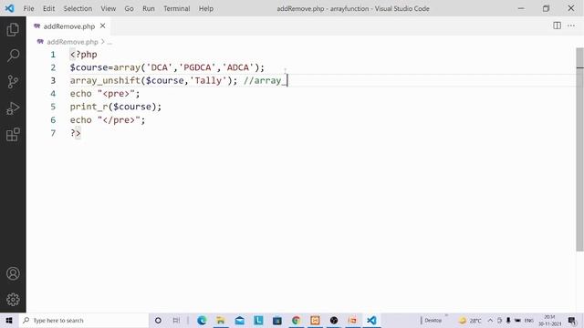Click the '?>' closing tag

click(75, 133)
